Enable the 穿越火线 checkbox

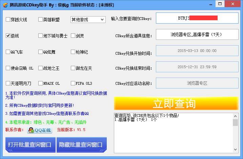tap(8, 20)
